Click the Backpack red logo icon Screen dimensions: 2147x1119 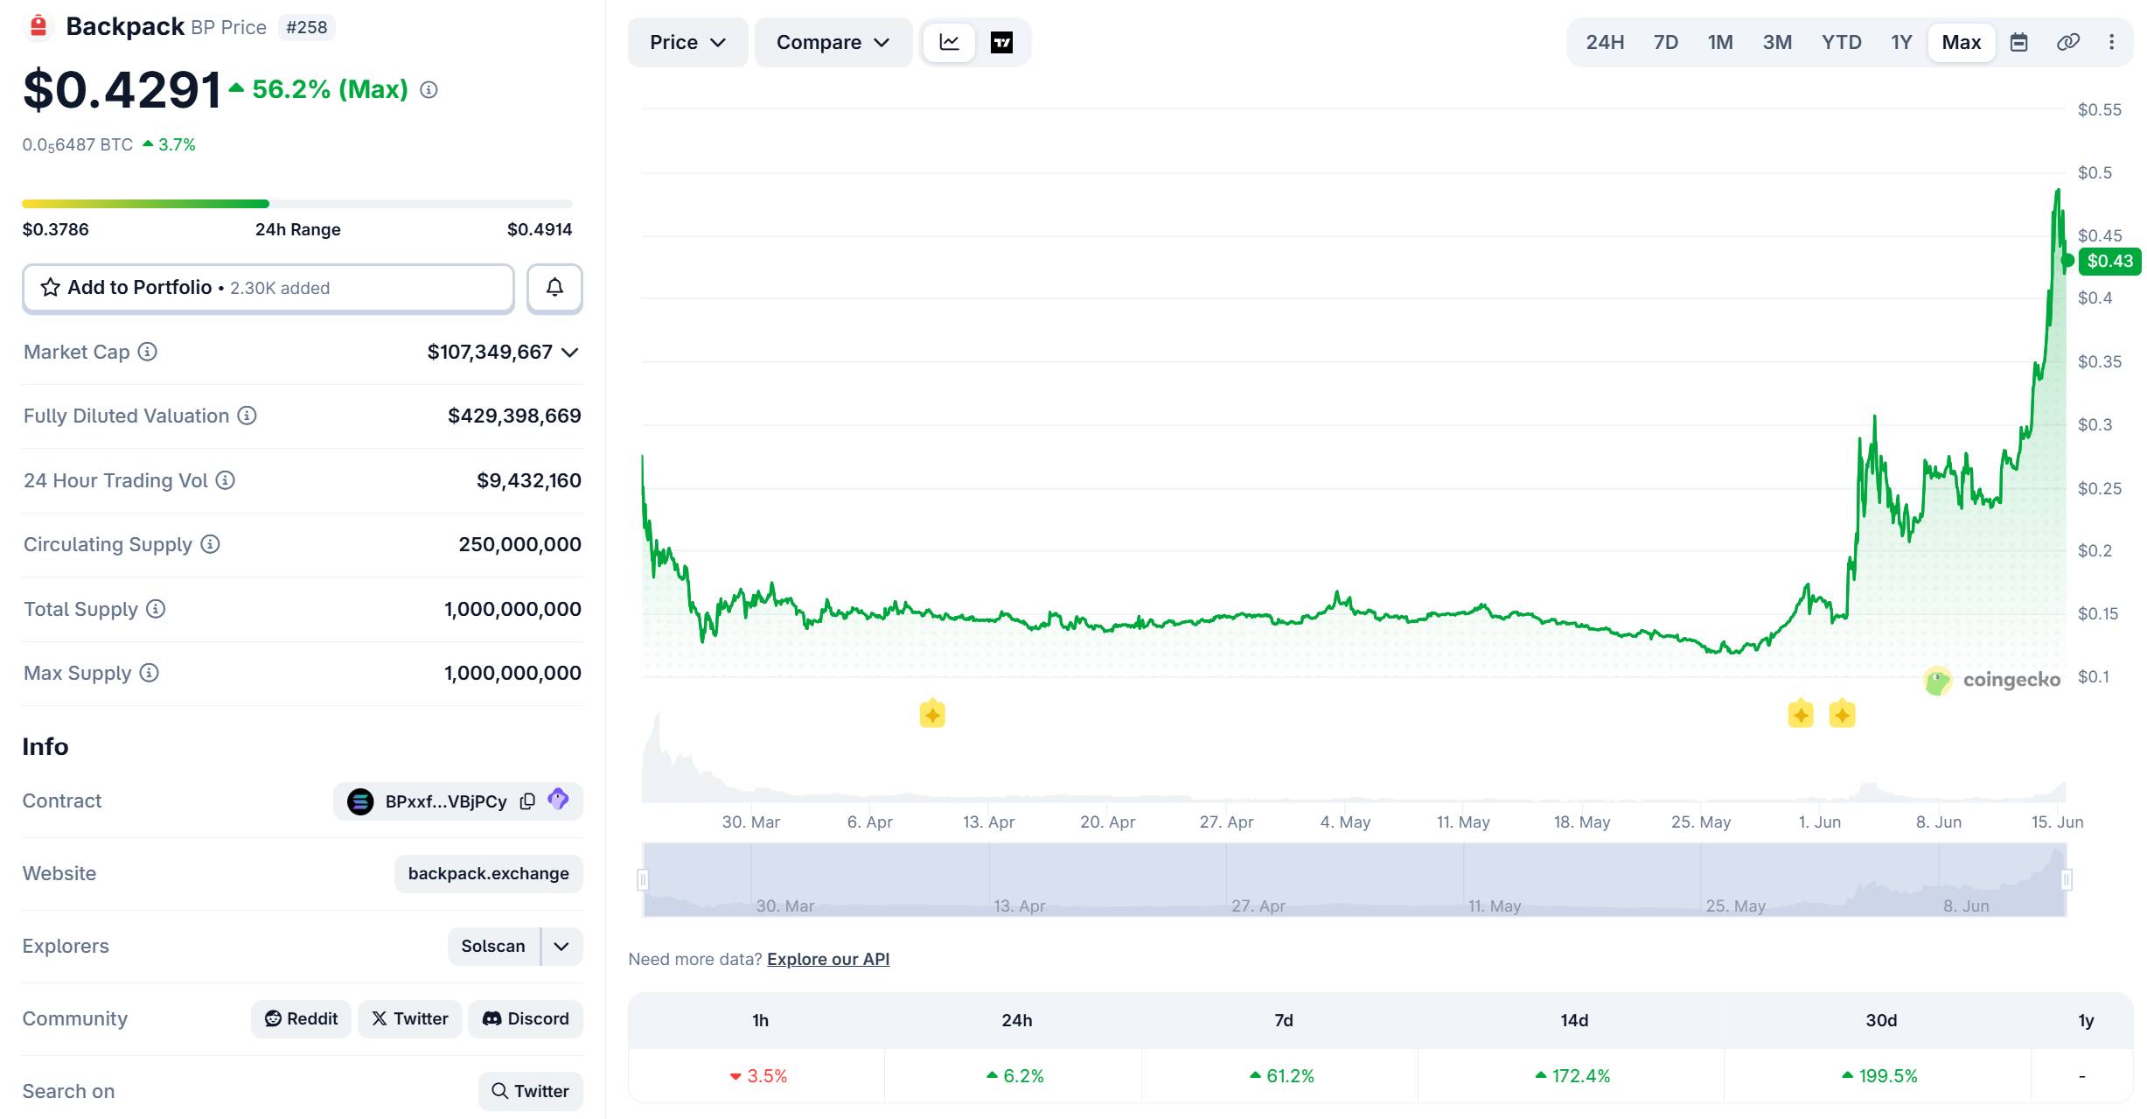click(38, 26)
